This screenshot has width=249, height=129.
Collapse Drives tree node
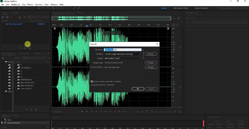pyautogui.click(x=2, y=62)
